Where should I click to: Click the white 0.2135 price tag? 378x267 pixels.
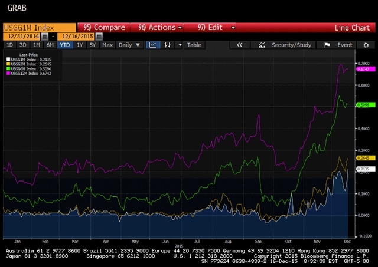(366, 169)
